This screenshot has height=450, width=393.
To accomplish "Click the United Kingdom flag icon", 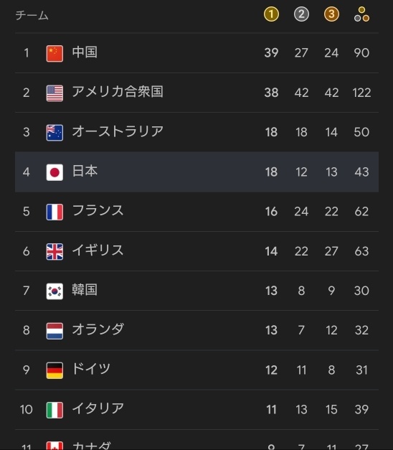I will pyautogui.click(x=55, y=252).
